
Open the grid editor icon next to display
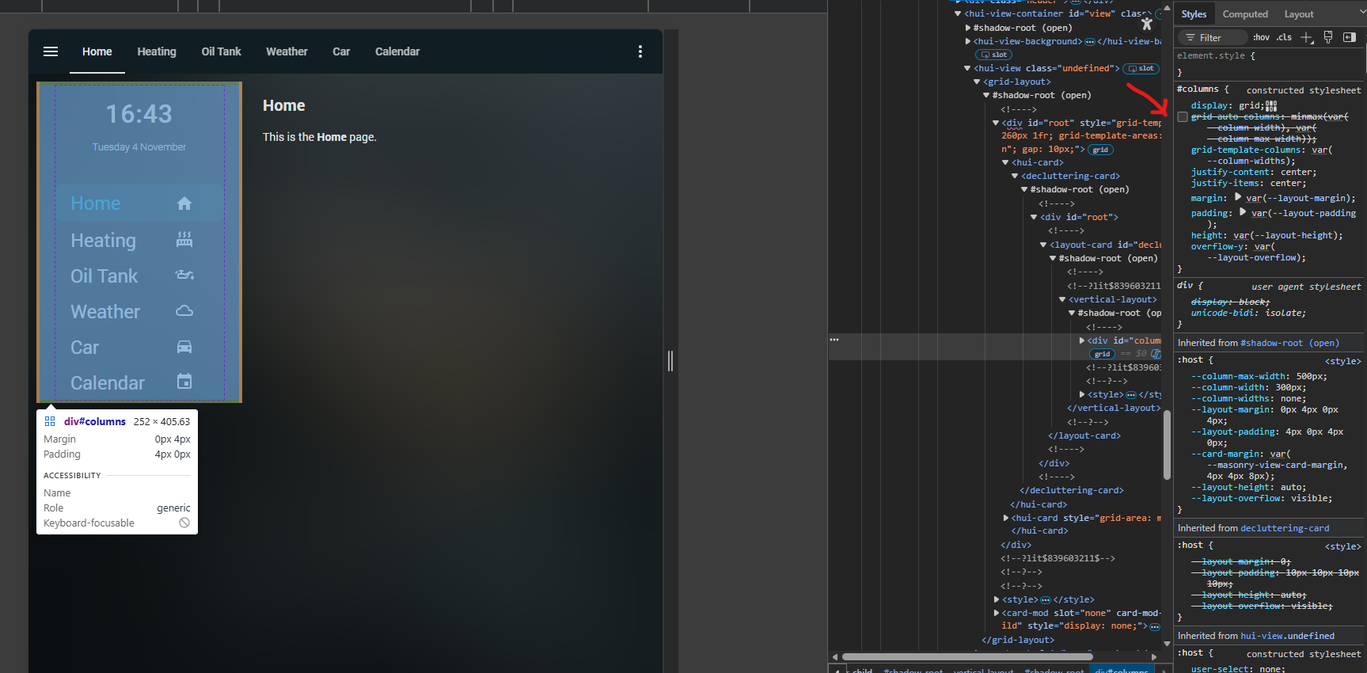[x=1271, y=105]
